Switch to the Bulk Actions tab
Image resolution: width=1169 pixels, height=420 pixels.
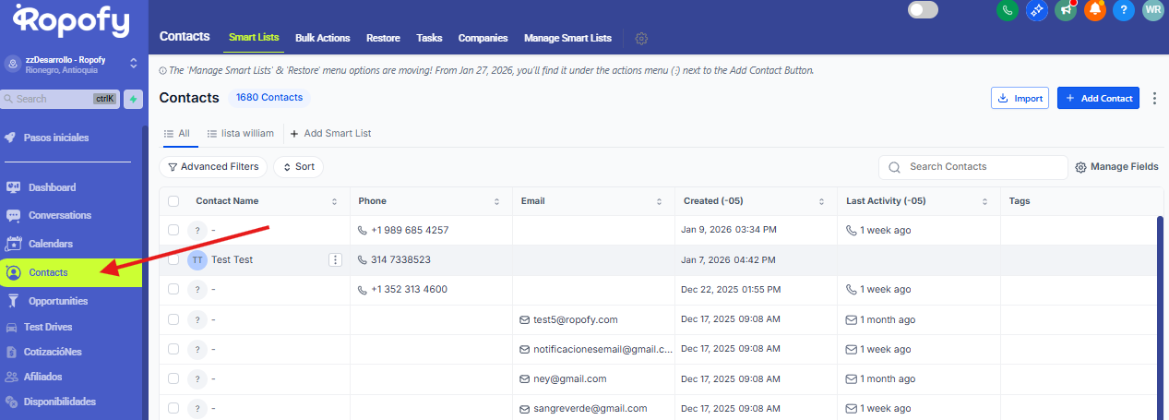[322, 39]
